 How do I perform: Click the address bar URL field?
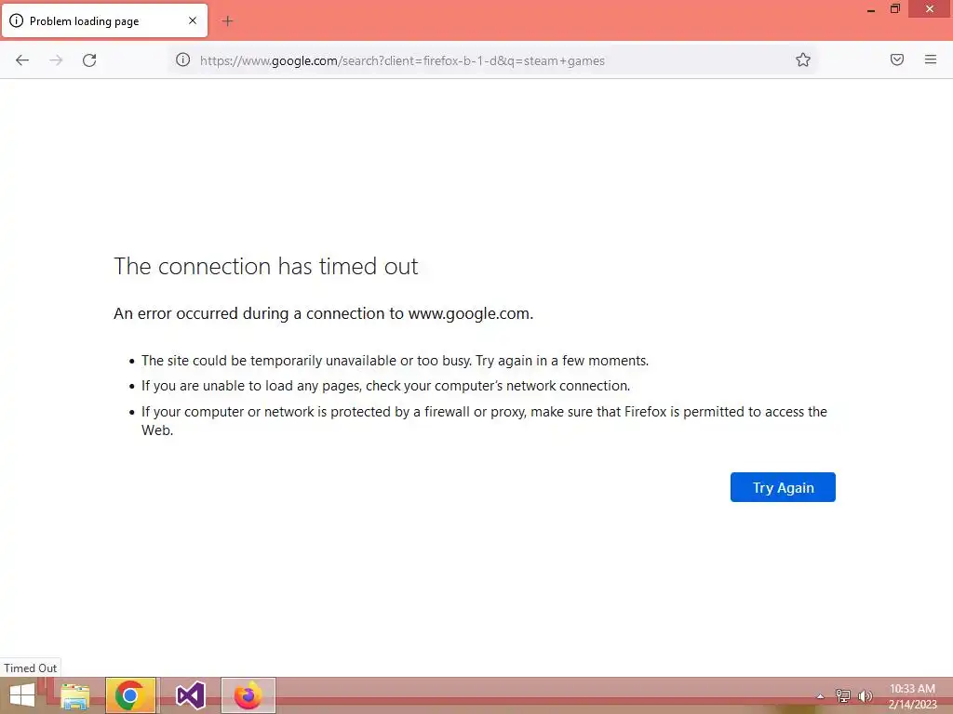tap(492, 60)
